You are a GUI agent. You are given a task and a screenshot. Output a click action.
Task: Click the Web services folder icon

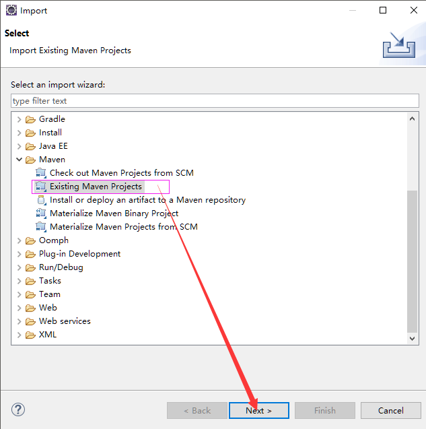(30, 321)
